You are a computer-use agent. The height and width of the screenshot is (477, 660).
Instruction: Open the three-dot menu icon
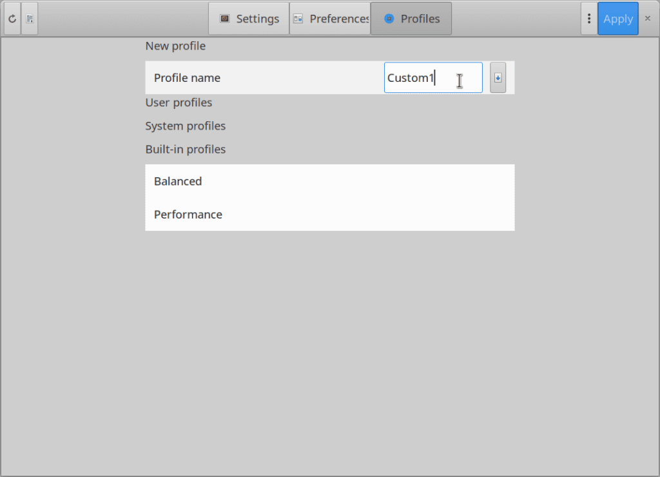(588, 18)
